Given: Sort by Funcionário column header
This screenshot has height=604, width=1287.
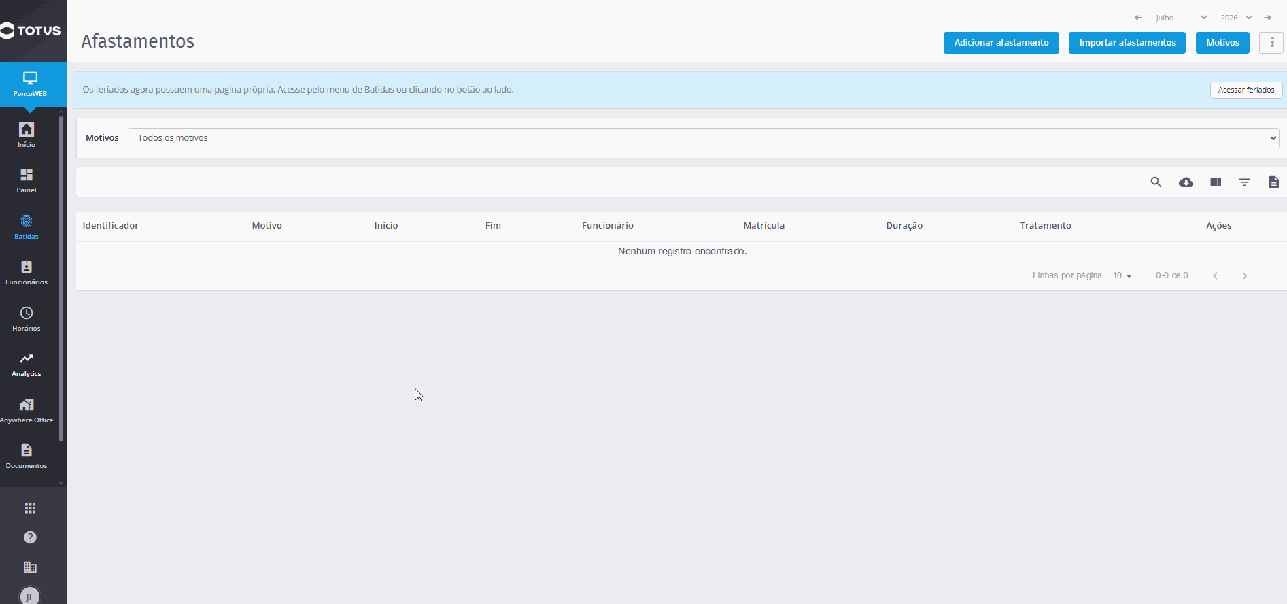Looking at the screenshot, I should coord(608,226).
